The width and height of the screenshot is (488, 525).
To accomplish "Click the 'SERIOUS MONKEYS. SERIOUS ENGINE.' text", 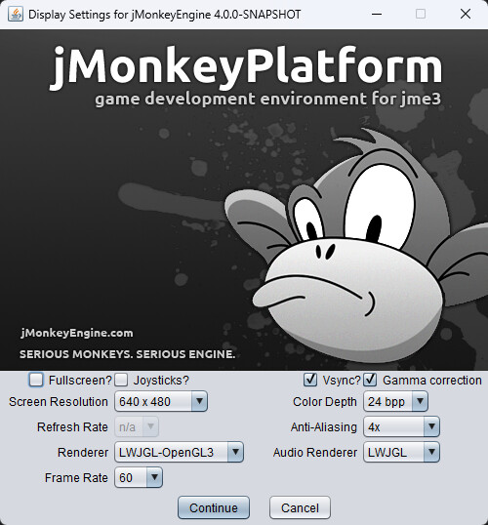I will click(x=127, y=354).
